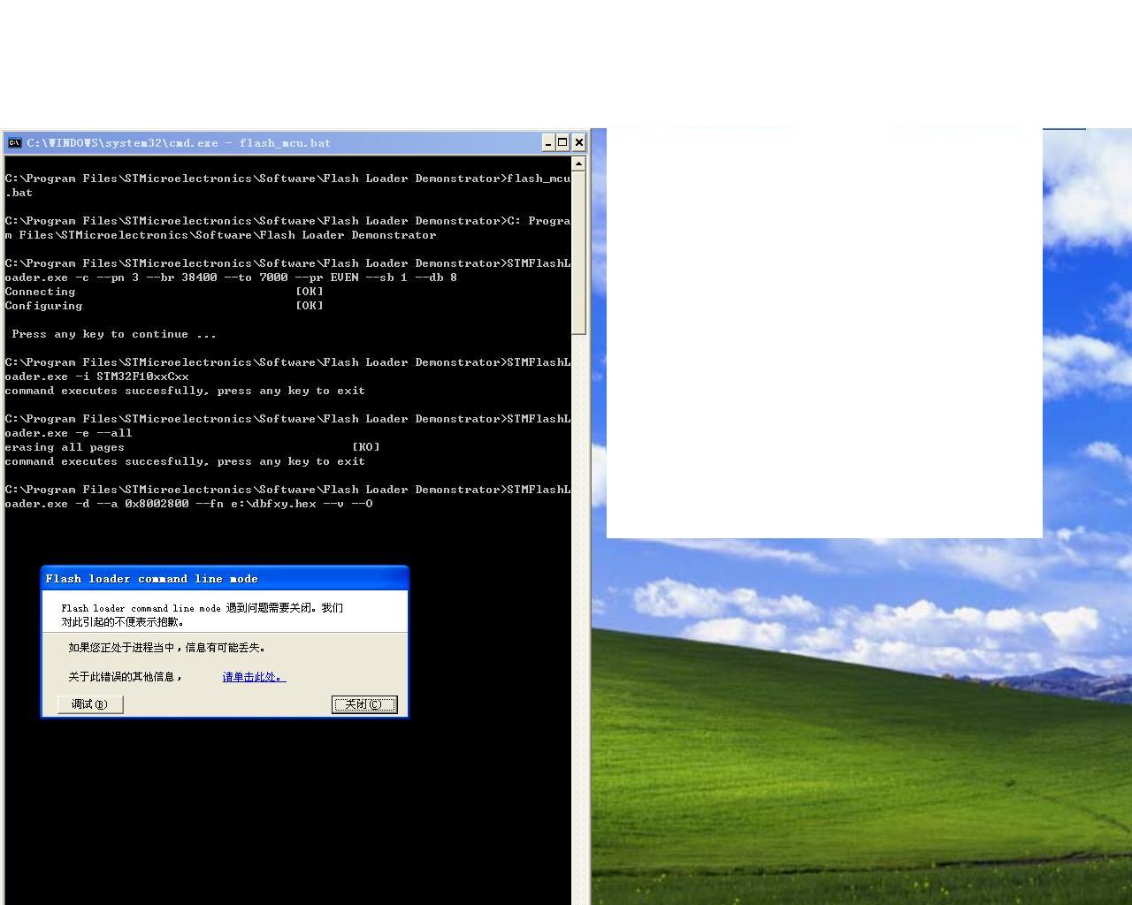Minimize the cmd.exe window
The width and height of the screenshot is (1132, 905).
548,142
